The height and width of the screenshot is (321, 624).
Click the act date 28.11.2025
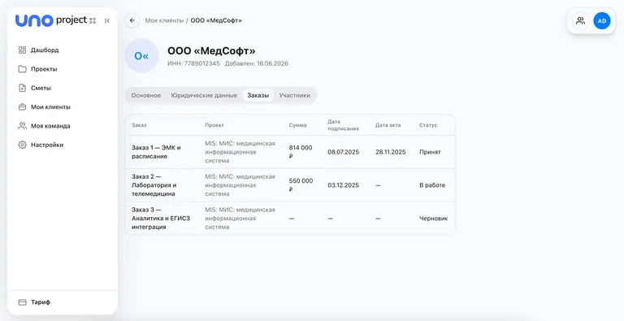click(390, 152)
